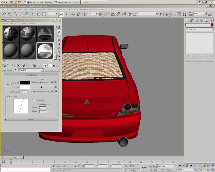Click the Mix map type button
The width and height of the screenshot is (215, 172).
(x=52, y=70)
